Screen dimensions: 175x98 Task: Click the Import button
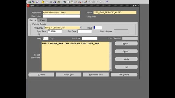tap(126, 44)
